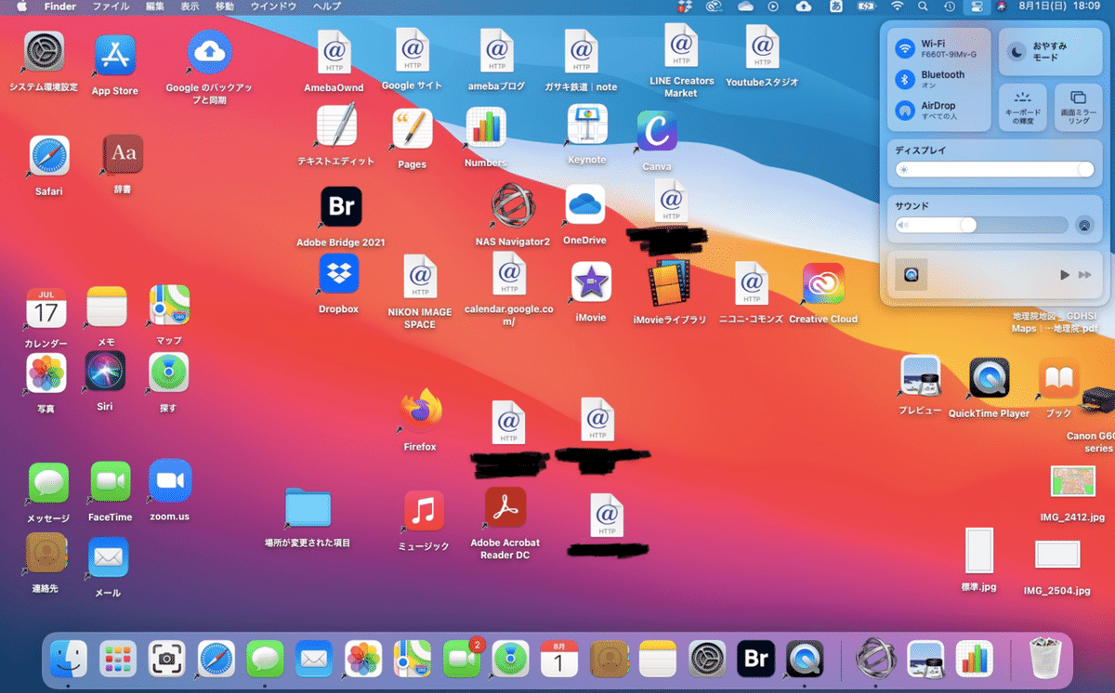This screenshot has width=1115, height=693.
Task: Open NIKON IMAGE SPACE shortcut
Action: click(x=420, y=278)
